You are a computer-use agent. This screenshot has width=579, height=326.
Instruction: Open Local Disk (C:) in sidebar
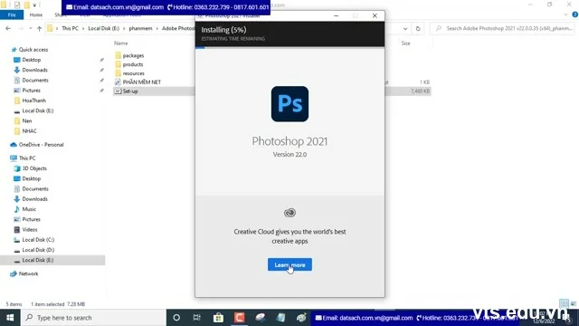pos(38,240)
